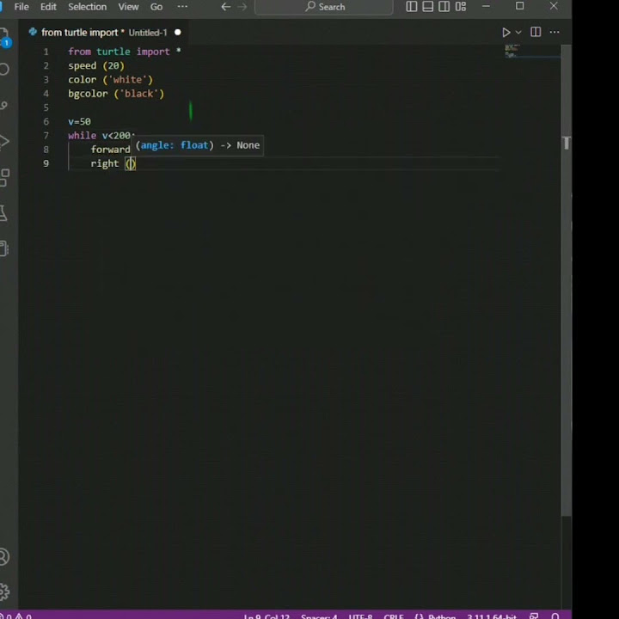
Task: Click line number 1 in the gutter
Action: [46, 52]
